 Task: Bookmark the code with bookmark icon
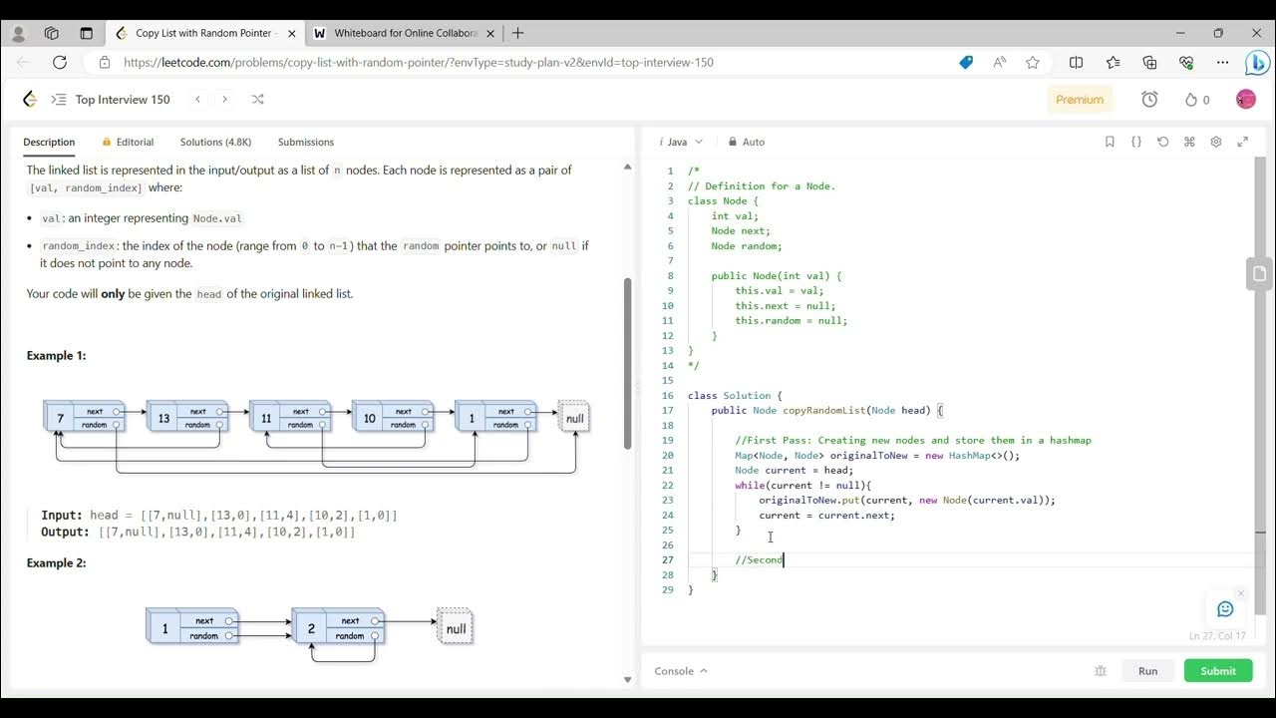pyautogui.click(x=1110, y=142)
